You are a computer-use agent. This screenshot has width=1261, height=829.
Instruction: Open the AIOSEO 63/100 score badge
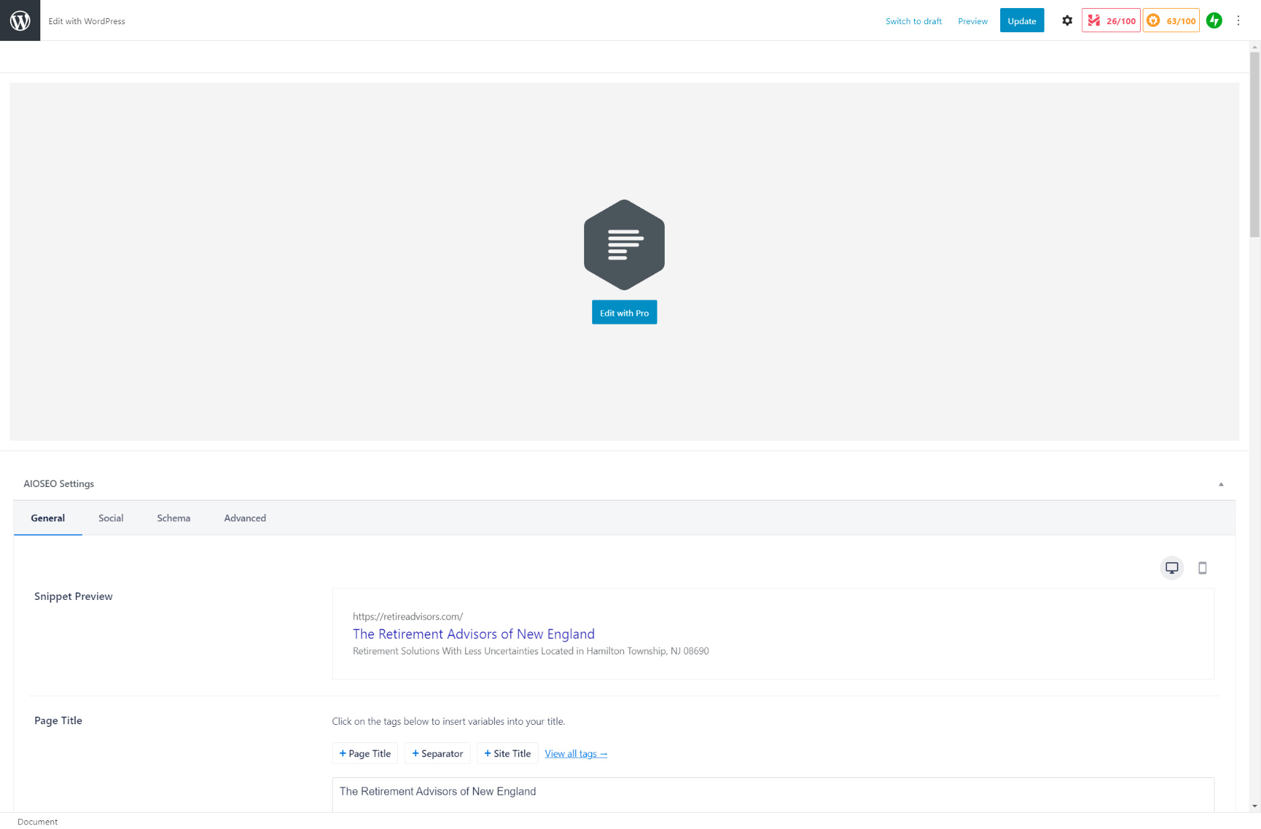(1171, 21)
